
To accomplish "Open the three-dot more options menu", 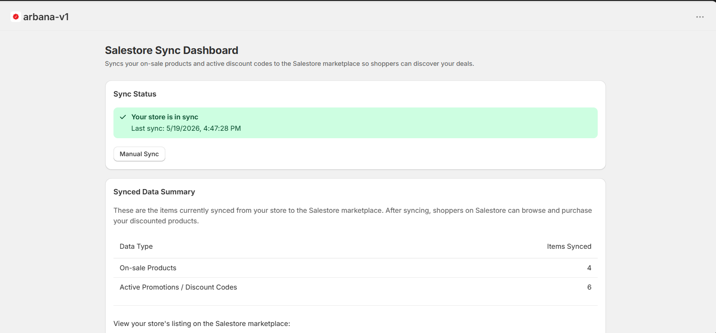I will pos(700,17).
